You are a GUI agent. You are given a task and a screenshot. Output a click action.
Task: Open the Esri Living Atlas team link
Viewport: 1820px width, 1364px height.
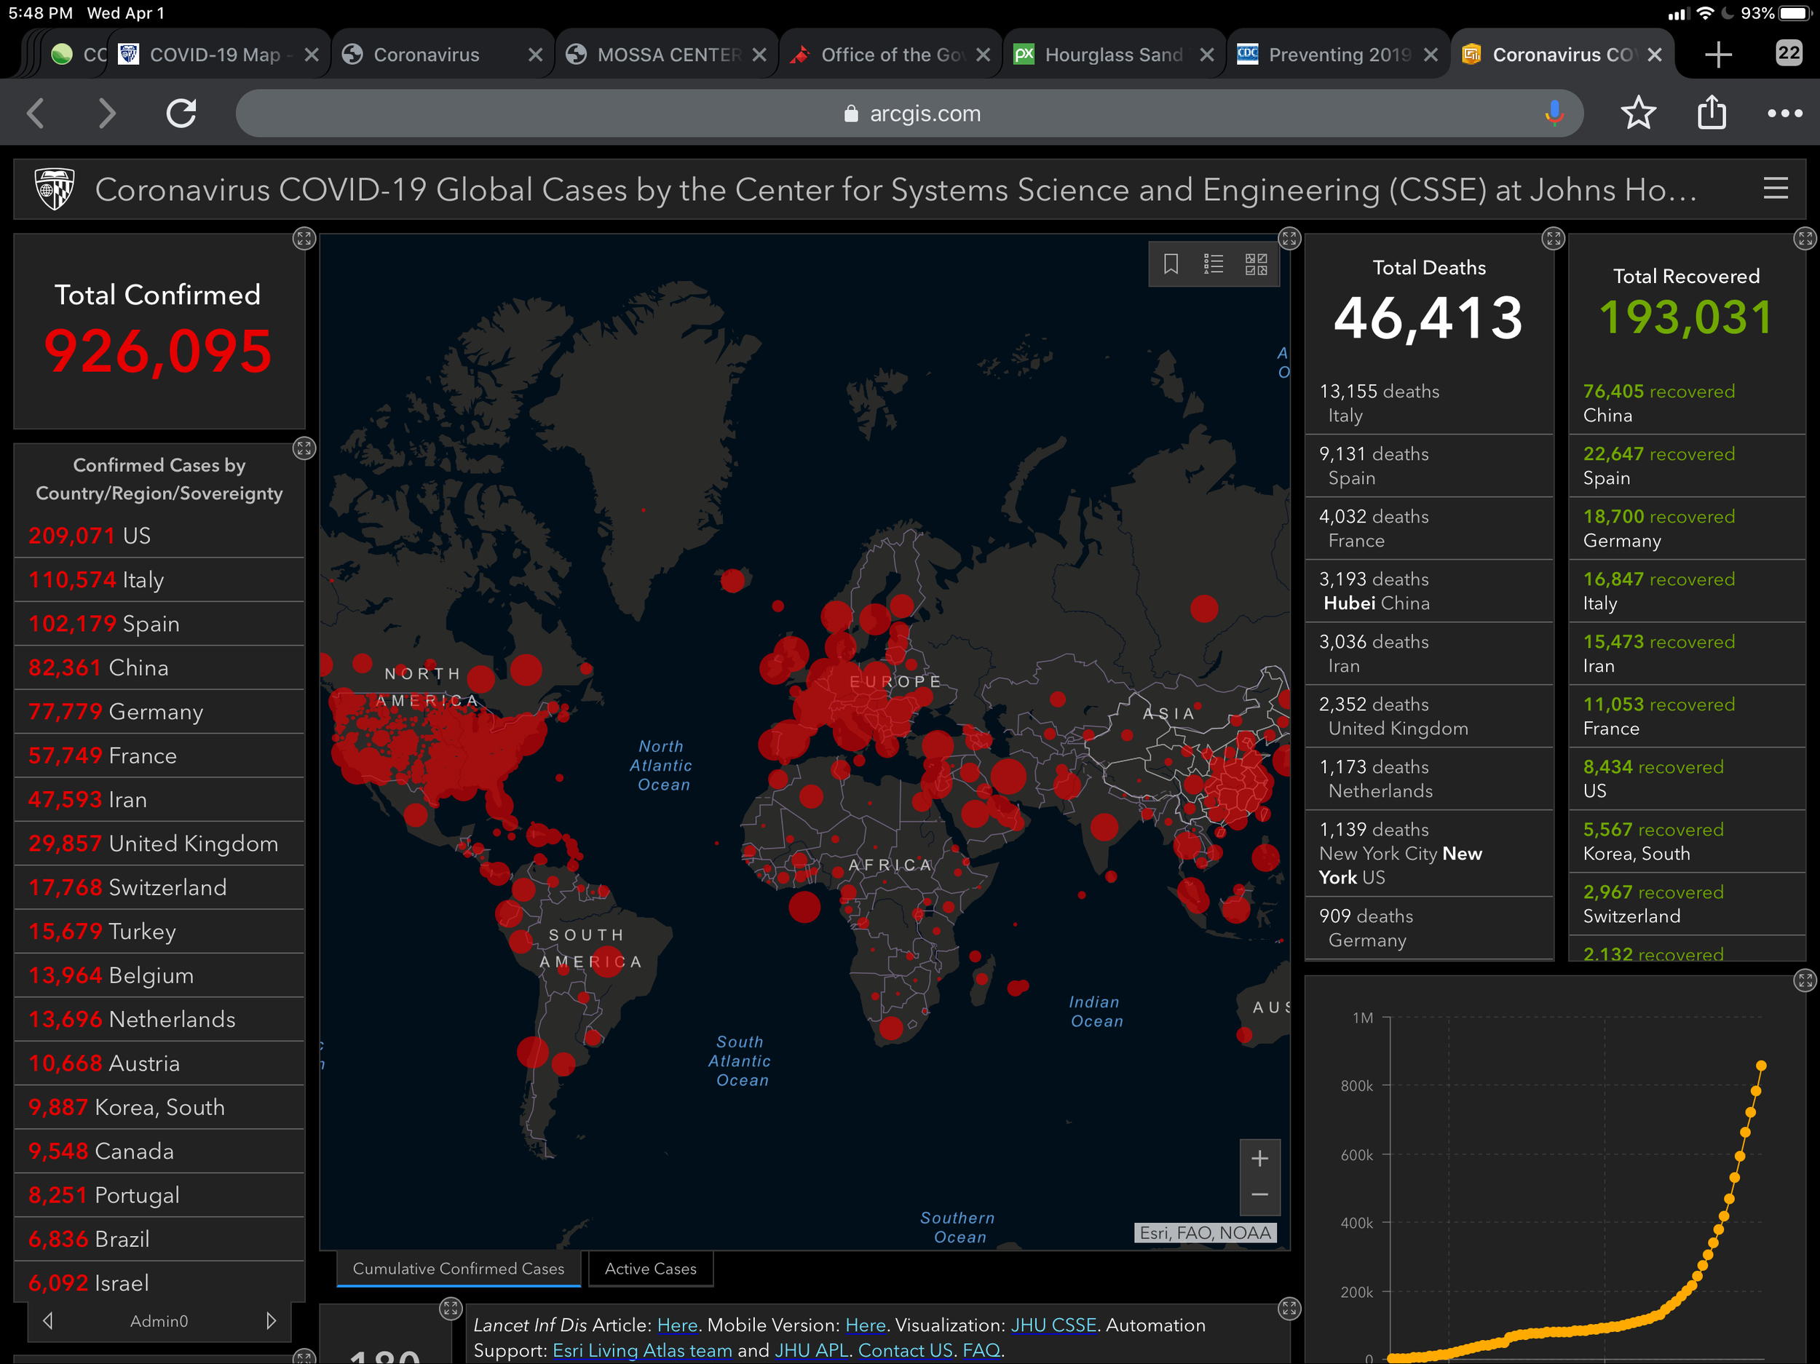pyautogui.click(x=642, y=1350)
